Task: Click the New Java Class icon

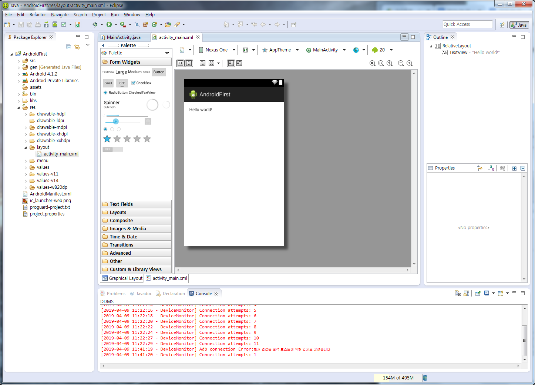Action: click(154, 24)
